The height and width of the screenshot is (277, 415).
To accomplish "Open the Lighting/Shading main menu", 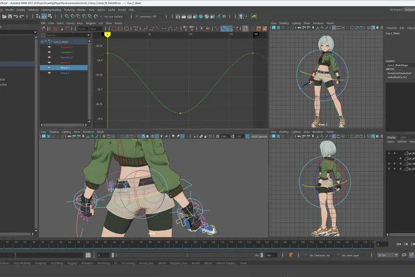I will (x=51, y=10).
